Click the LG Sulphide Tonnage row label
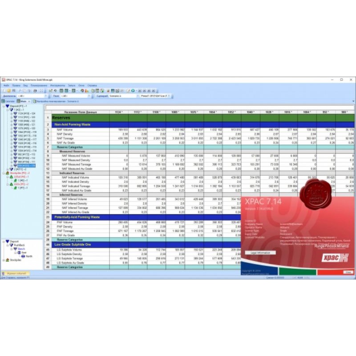 tap(69, 259)
